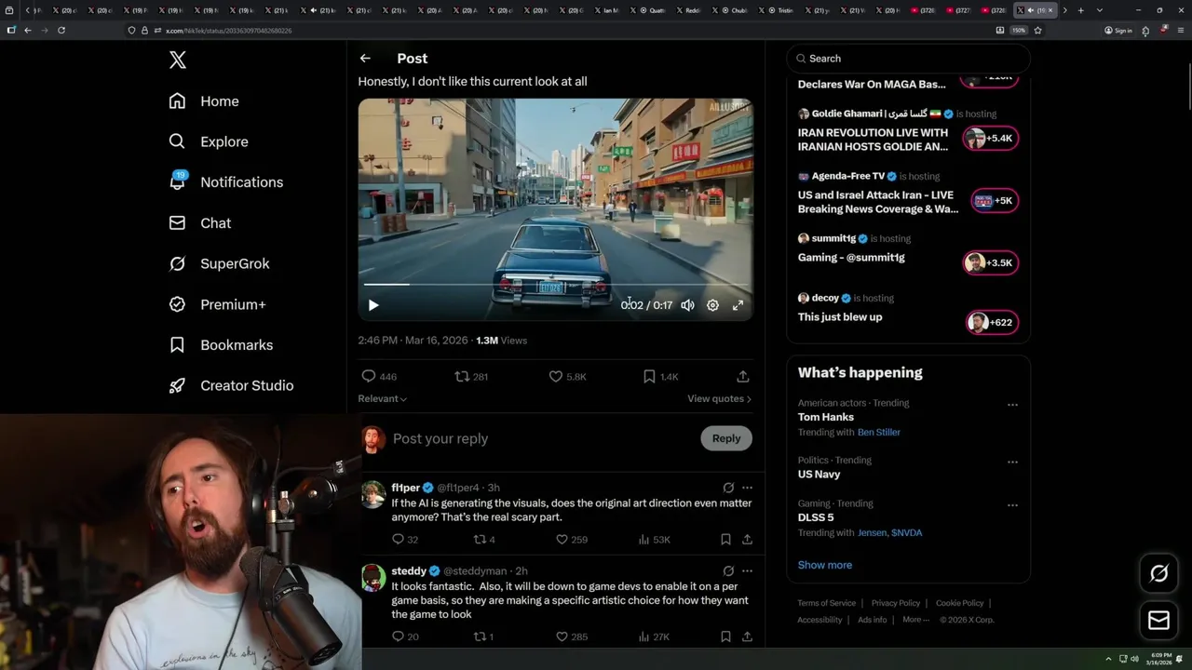The height and width of the screenshot is (670, 1192).
Task: Reply to fl1per's comment with 32
Action: (x=405, y=540)
